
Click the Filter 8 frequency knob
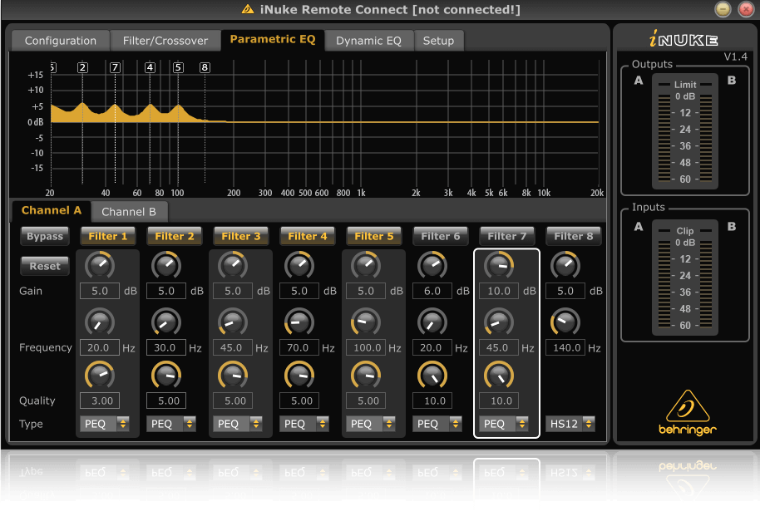(565, 322)
